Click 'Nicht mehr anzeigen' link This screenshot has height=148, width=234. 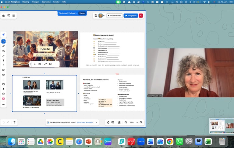point(85,122)
